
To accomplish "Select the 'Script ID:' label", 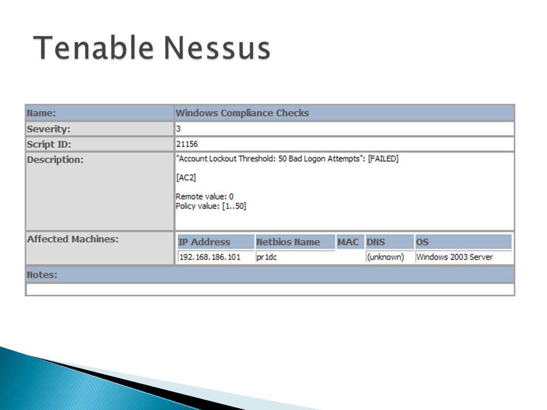I will click(49, 144).
